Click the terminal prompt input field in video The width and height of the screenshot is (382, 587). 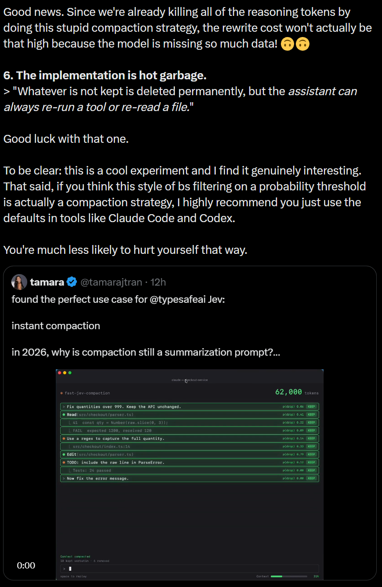pyautogui.click(x=189, y=568)
